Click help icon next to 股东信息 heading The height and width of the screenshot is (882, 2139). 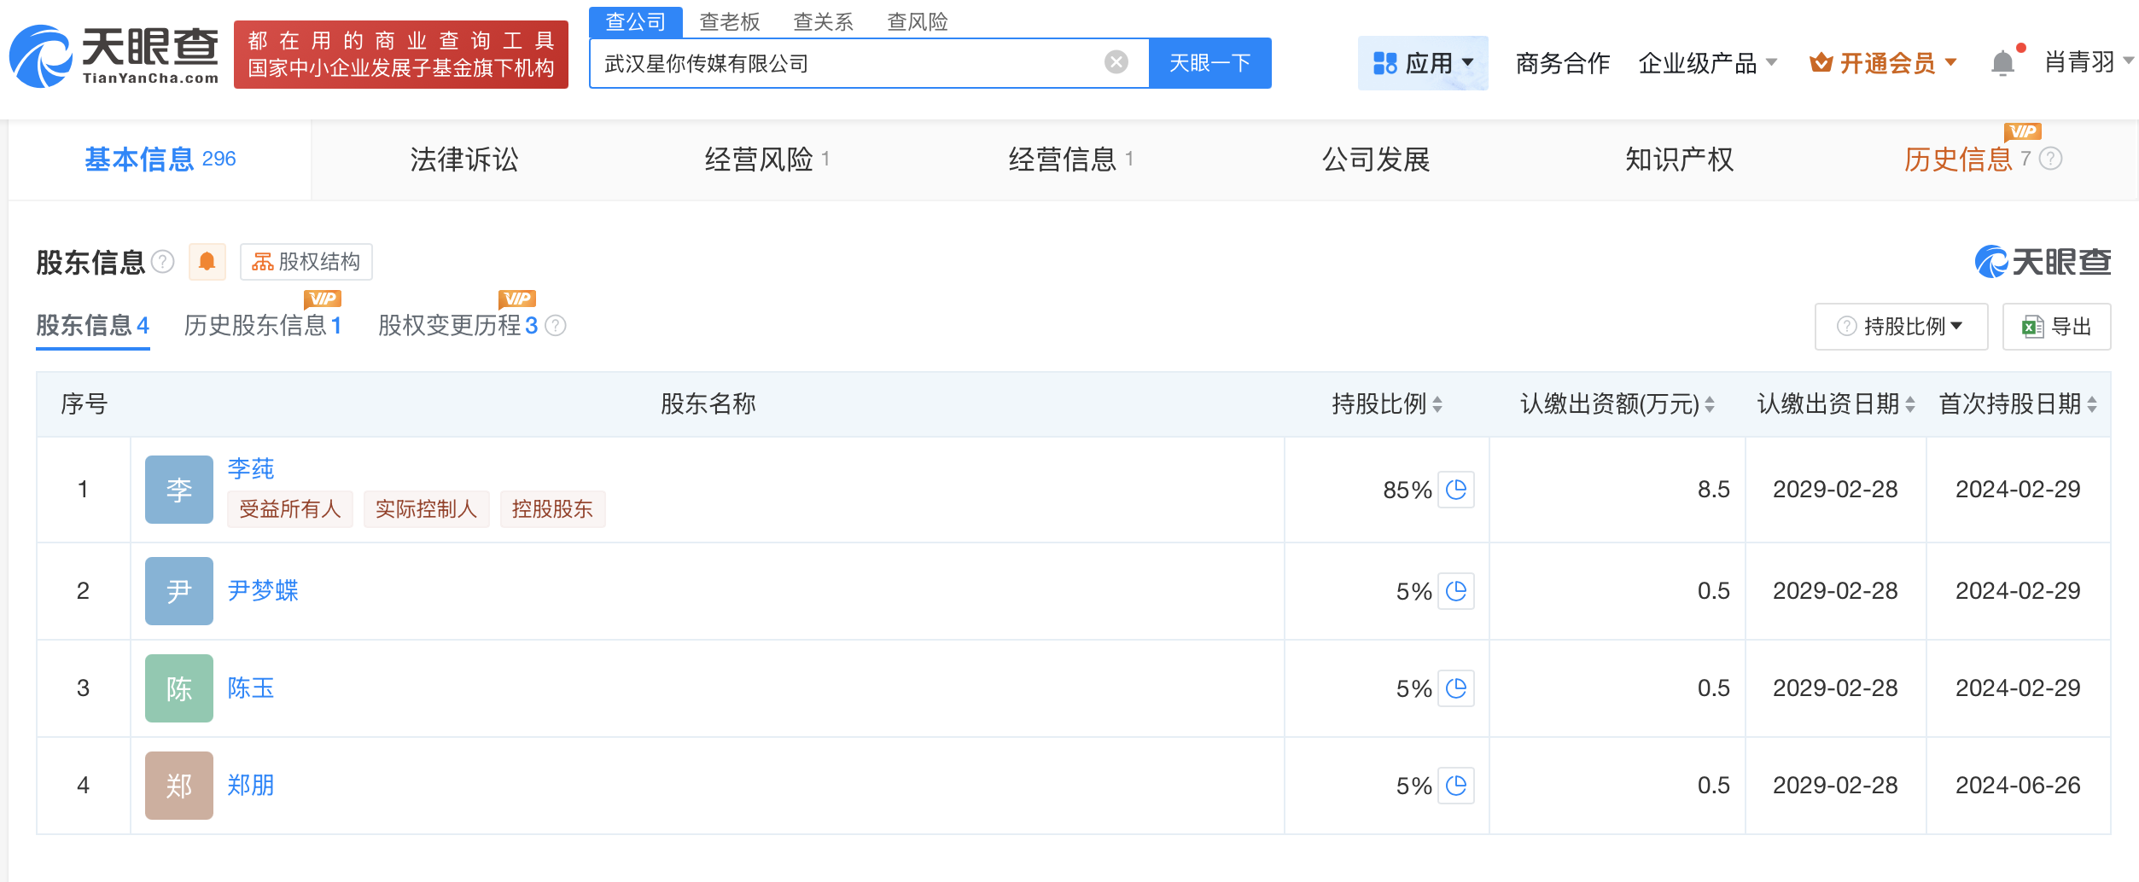(x=163, y=261)
